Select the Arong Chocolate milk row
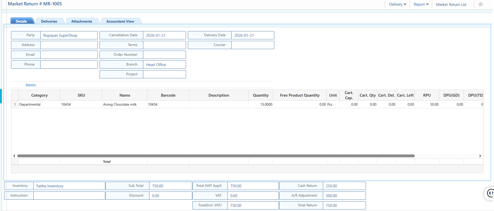The width and height of the screenshot is (494, 211). click(x=120, y=104)
